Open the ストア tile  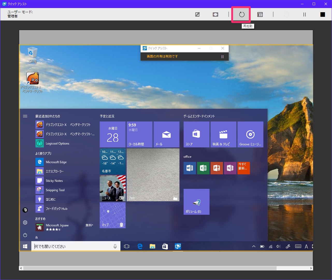click(197, 134)
